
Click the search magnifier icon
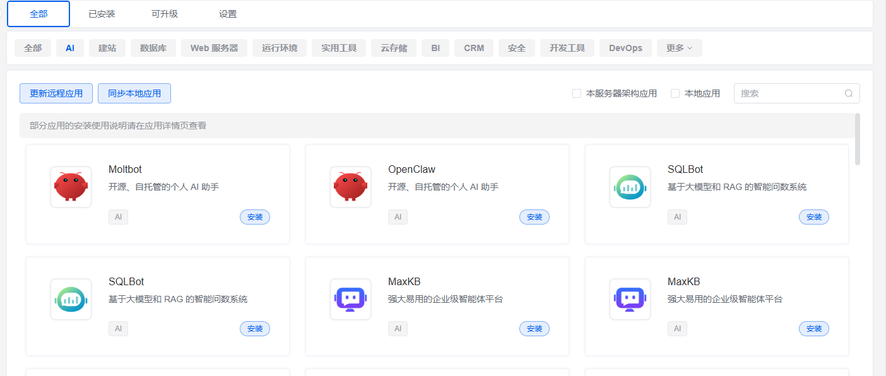(849, 93)
